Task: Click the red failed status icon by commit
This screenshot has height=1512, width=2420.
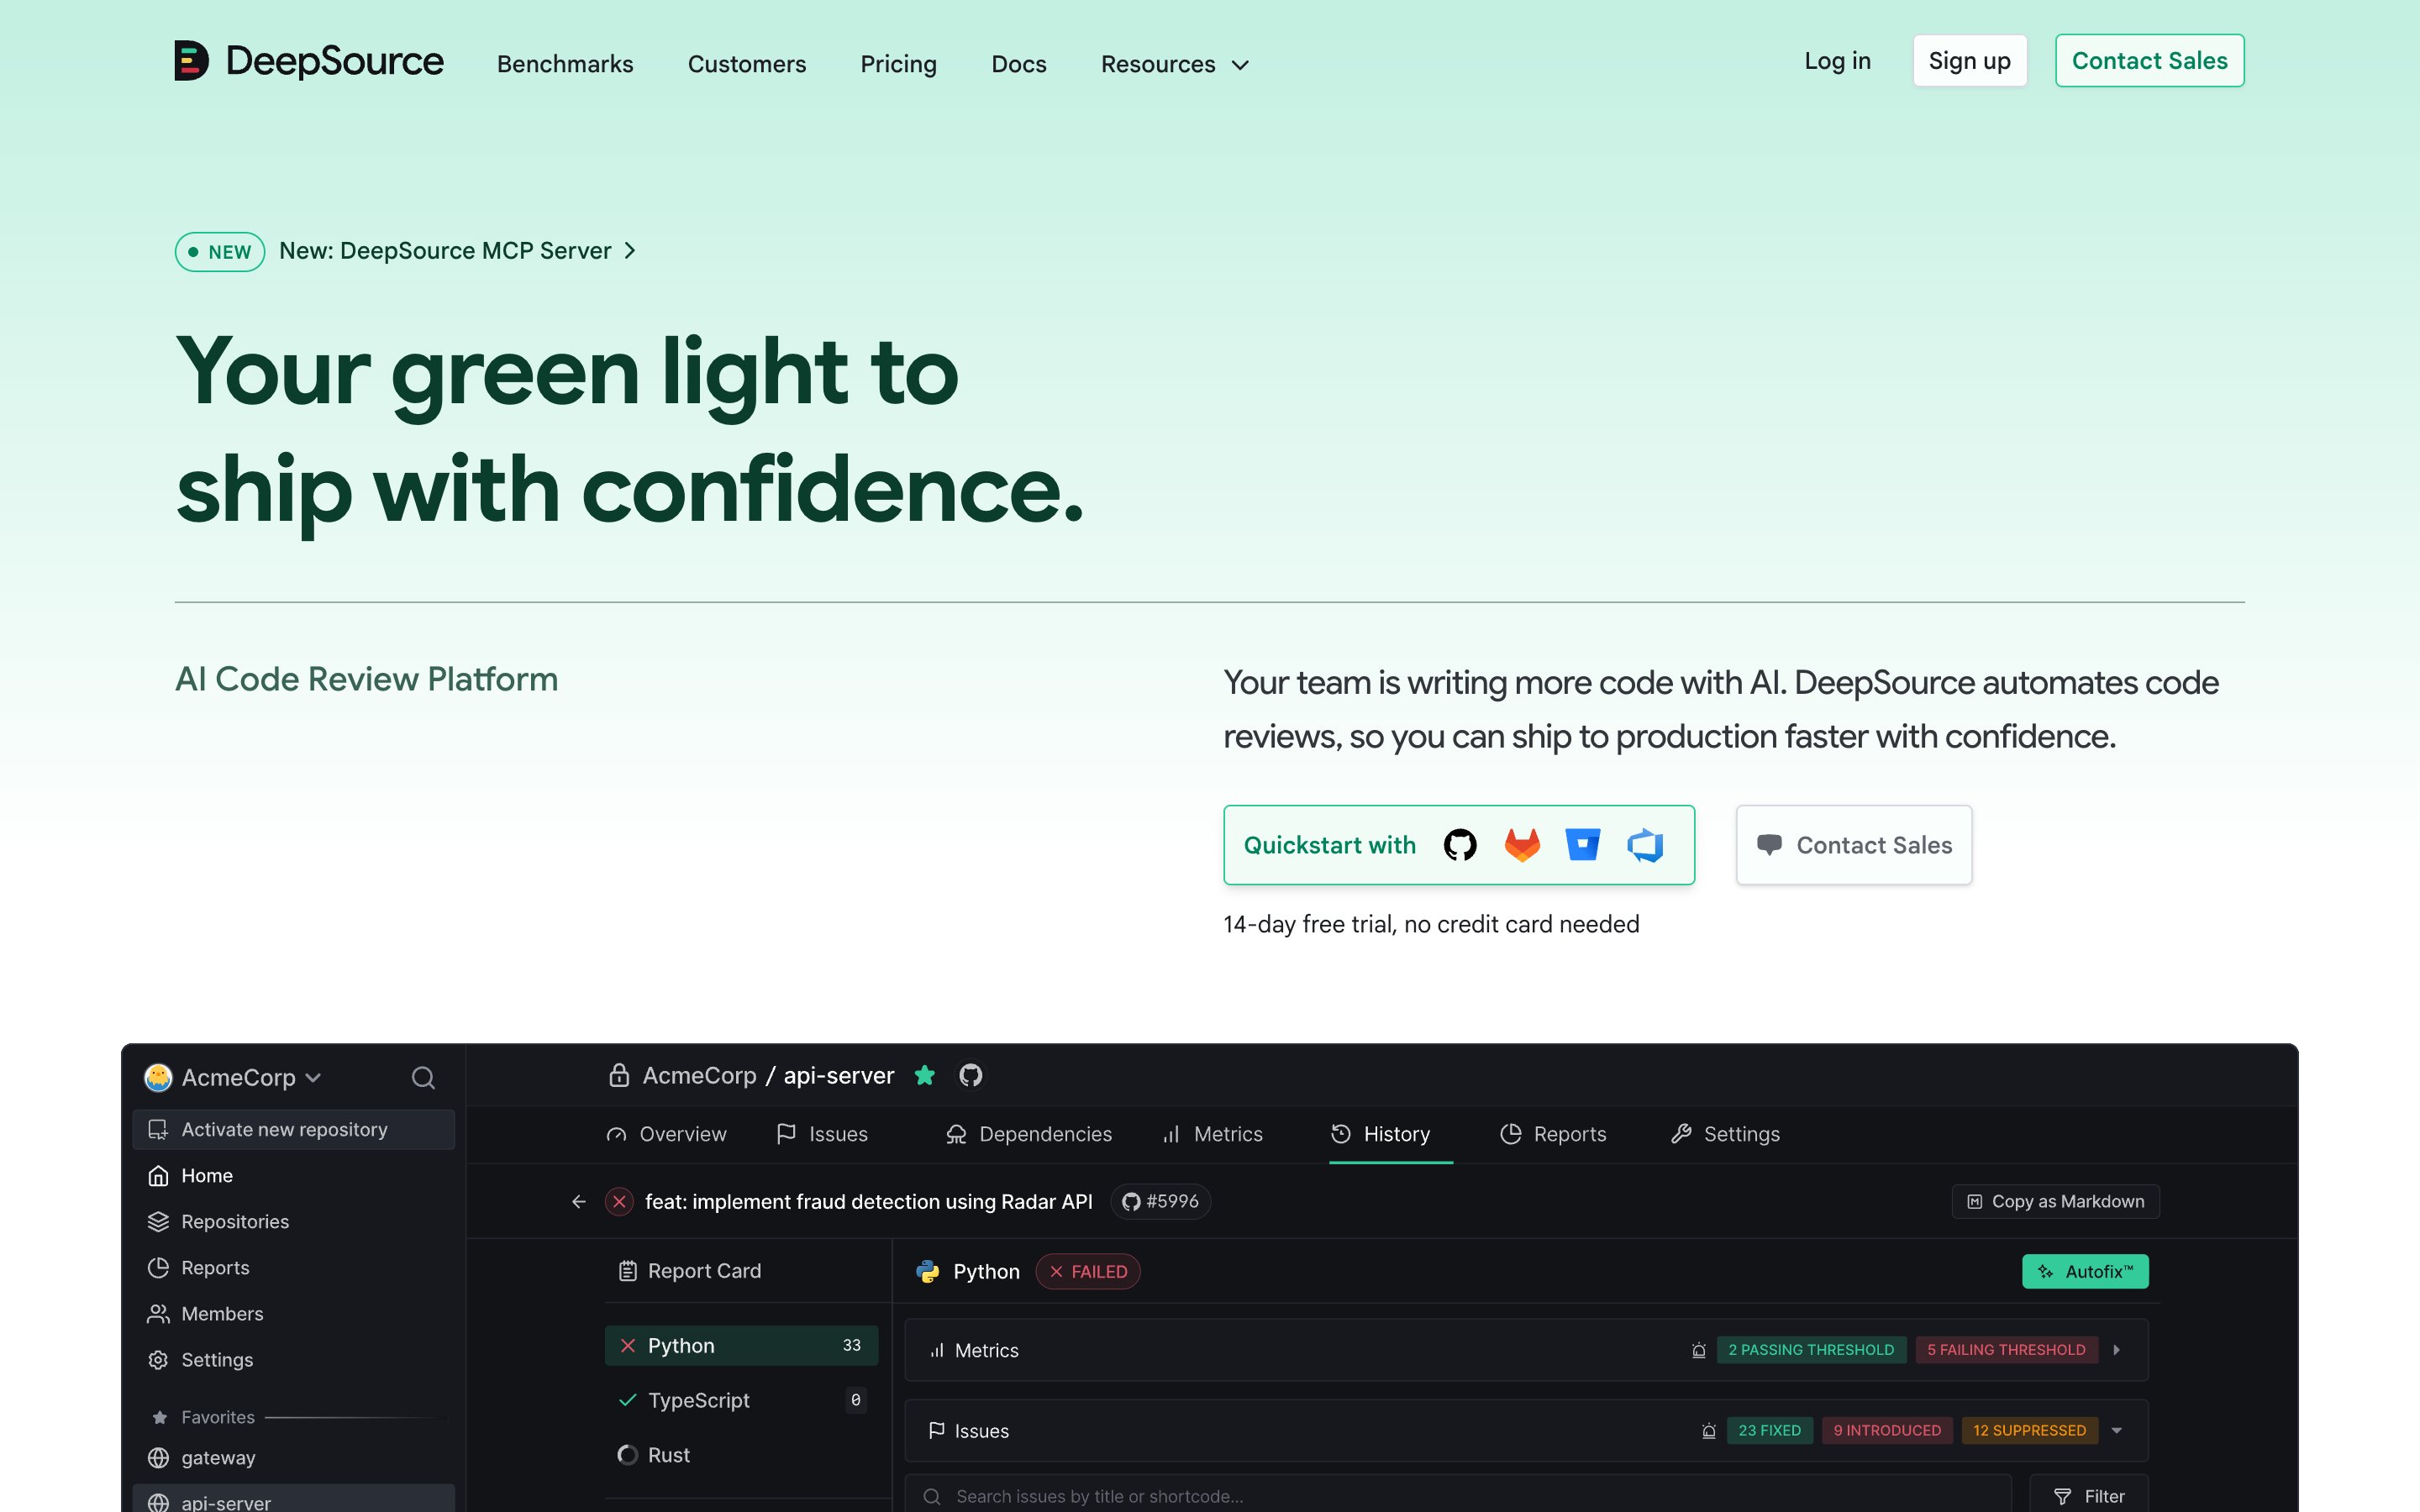Action: [x=620, y=1201]
